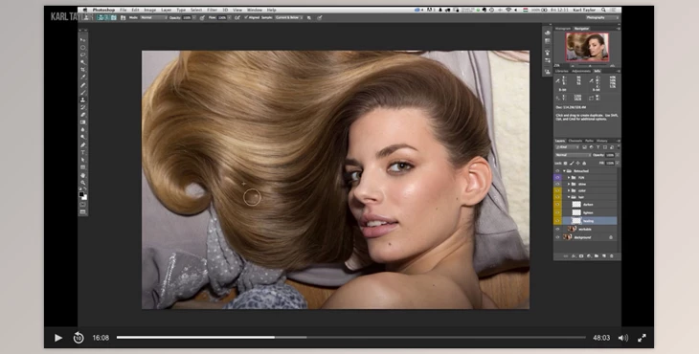Open the Image menu
The image size is (699, 354).
(149, 10)
